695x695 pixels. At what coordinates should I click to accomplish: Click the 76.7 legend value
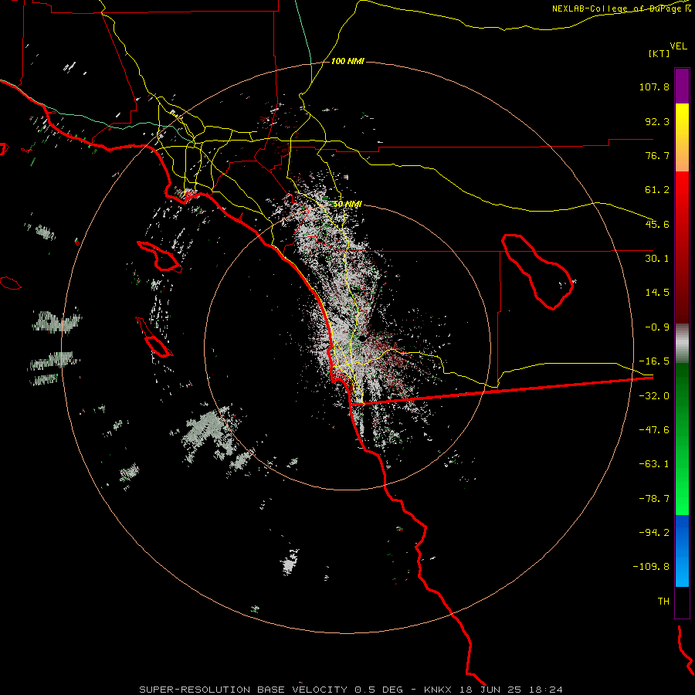click(657, 155)
